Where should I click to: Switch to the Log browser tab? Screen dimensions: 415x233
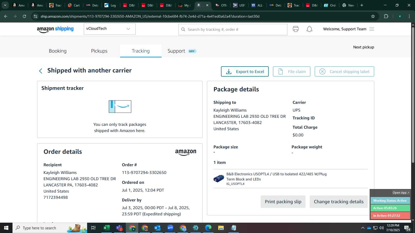point(110,5)
